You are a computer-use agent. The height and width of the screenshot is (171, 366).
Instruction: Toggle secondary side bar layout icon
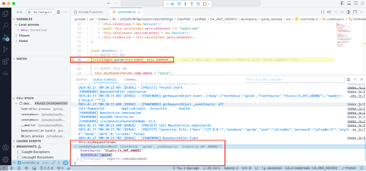[356, 4]
